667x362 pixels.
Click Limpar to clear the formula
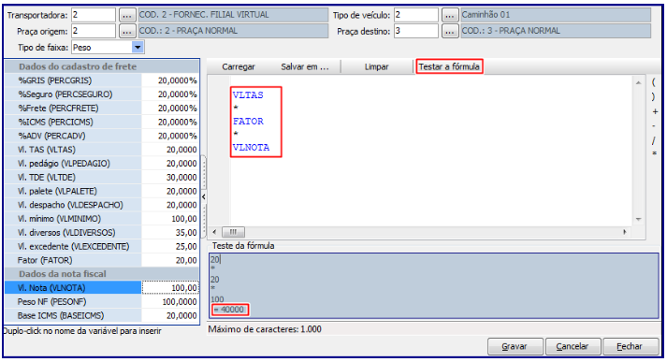[376, 66]
